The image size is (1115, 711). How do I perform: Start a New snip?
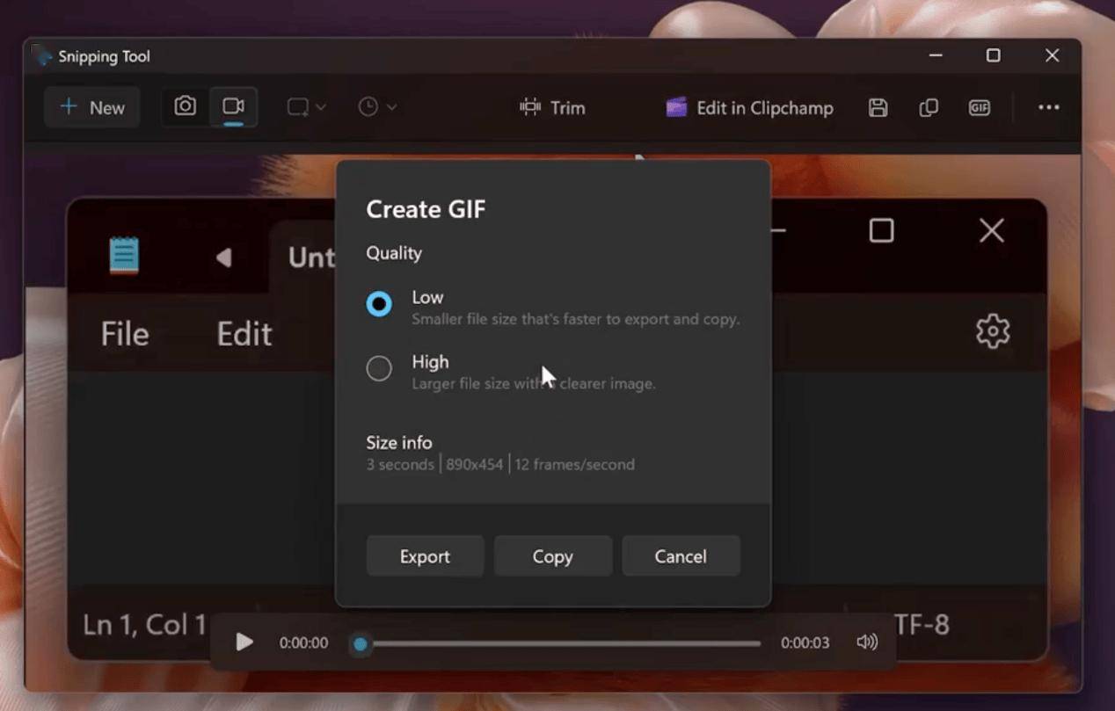pos(92,107)
